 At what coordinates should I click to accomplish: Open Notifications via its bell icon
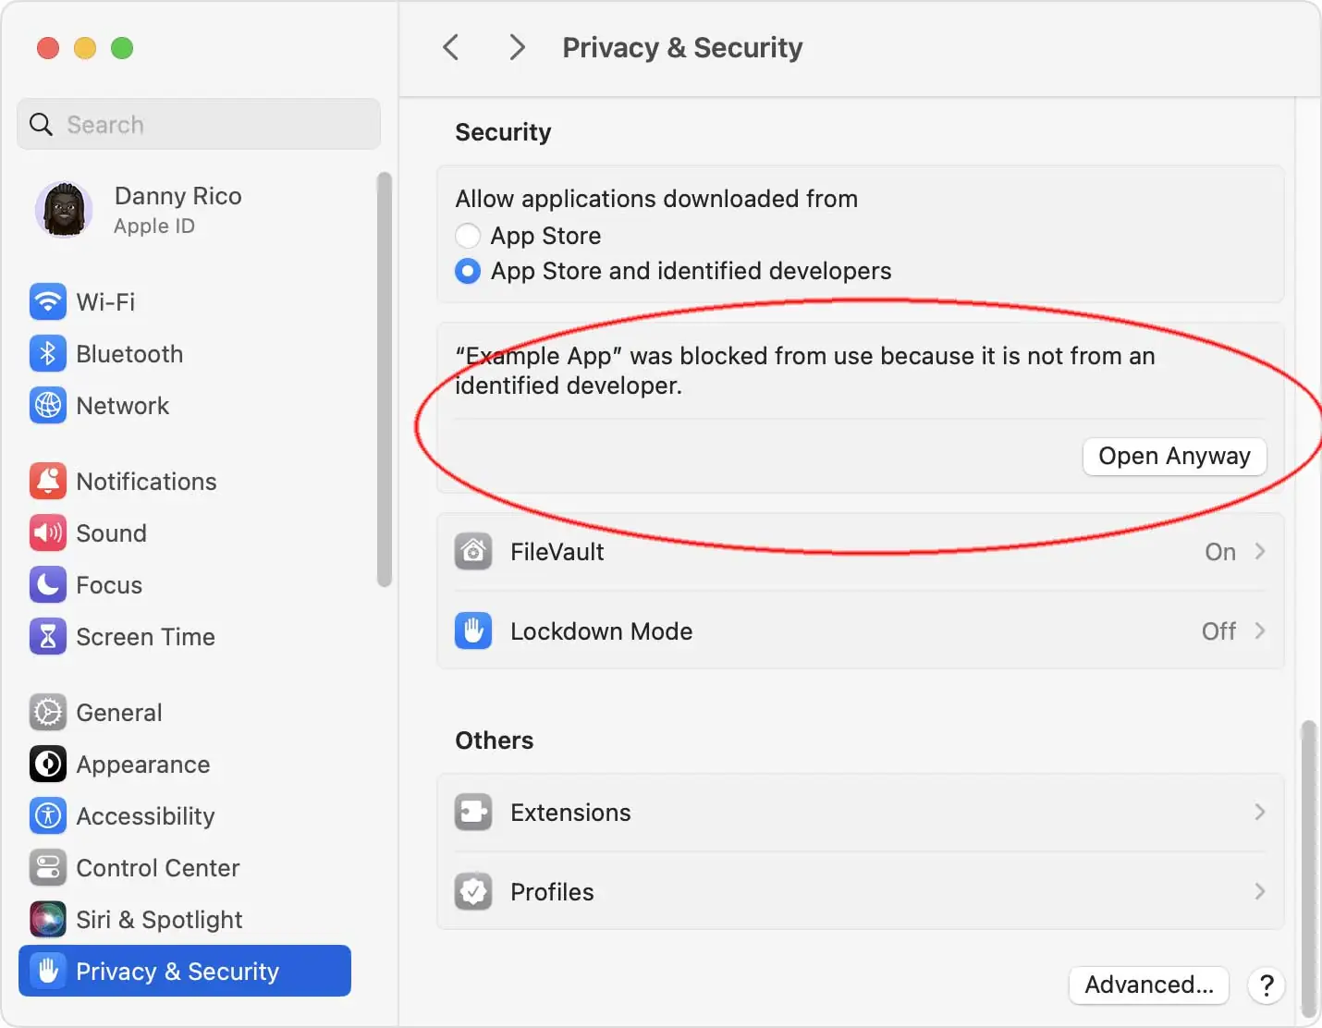pyautogui.click(x=47, y=481)
